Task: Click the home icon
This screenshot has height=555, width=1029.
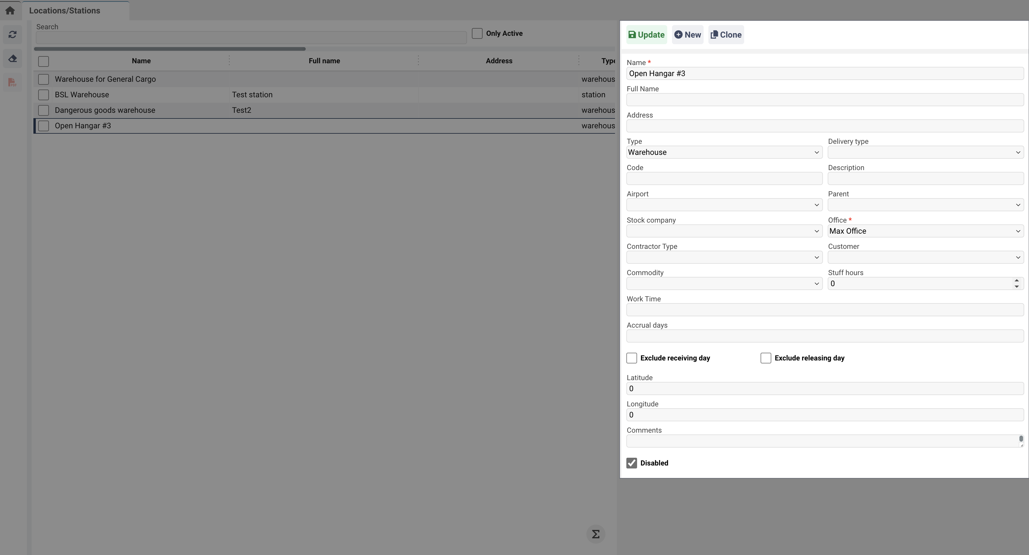Action: tap(10, 10)
